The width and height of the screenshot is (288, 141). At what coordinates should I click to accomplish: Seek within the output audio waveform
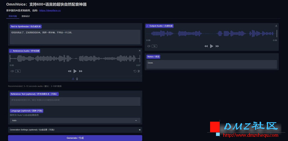pyautogui.click(x=211, y=34)
